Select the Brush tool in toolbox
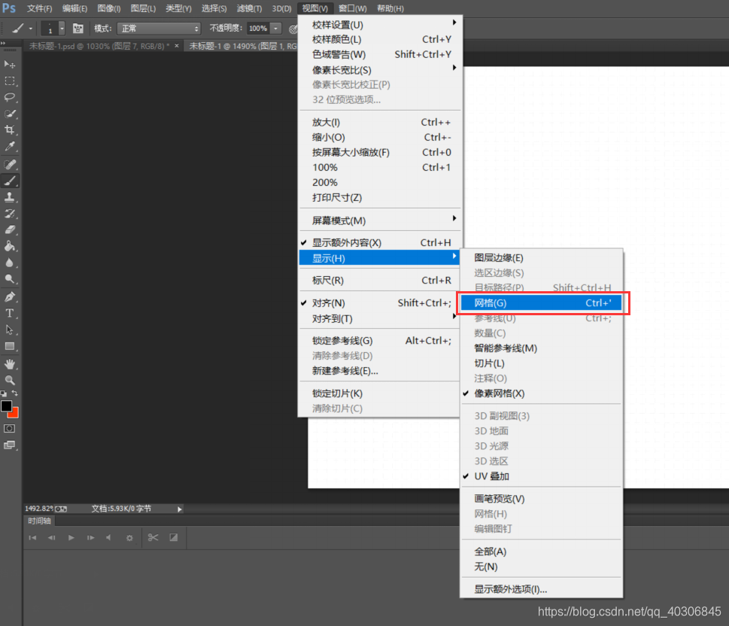This screenshot has height=626, width=729. [9, 181]
